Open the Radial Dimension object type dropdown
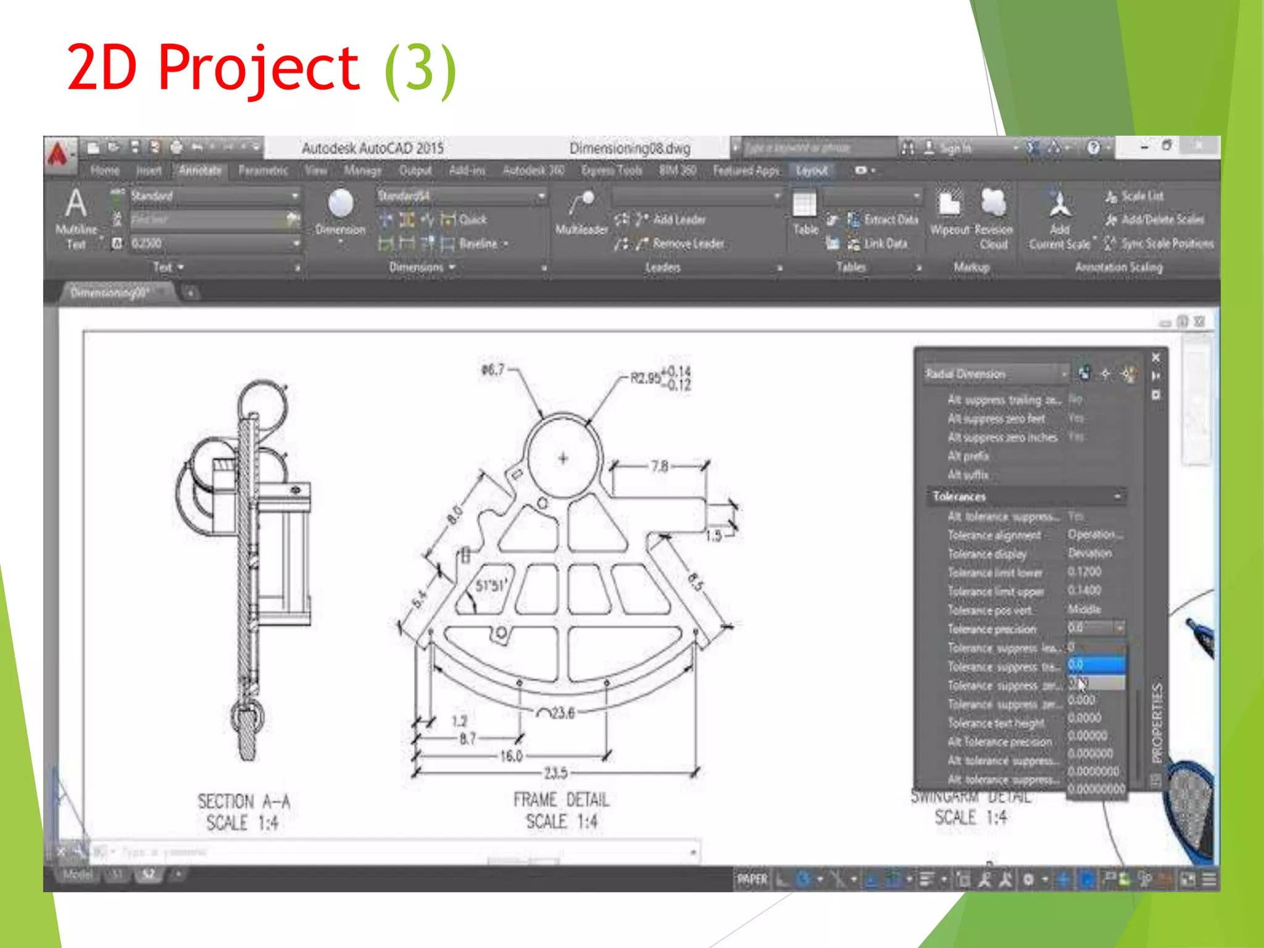Screen dimensions: 1264x948 996,374
